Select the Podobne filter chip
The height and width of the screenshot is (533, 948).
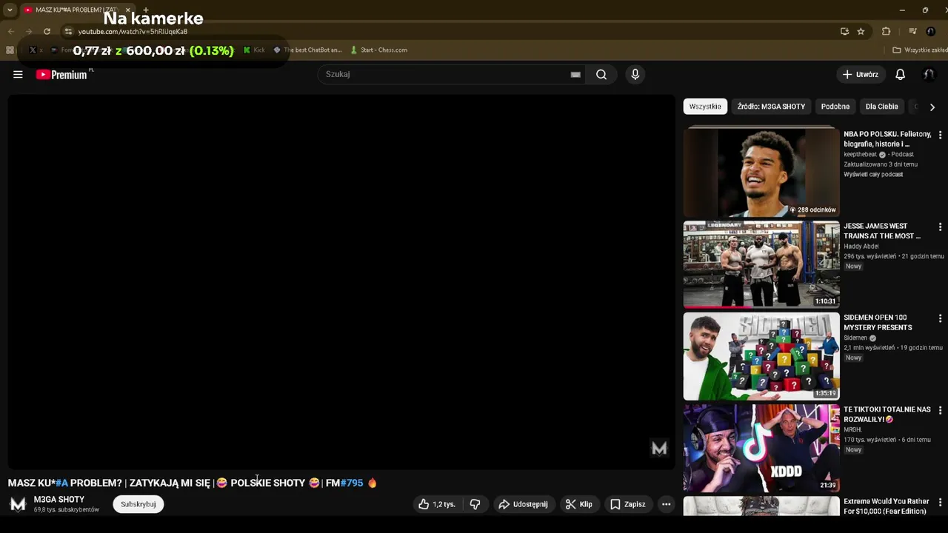(x=835, y=107)
